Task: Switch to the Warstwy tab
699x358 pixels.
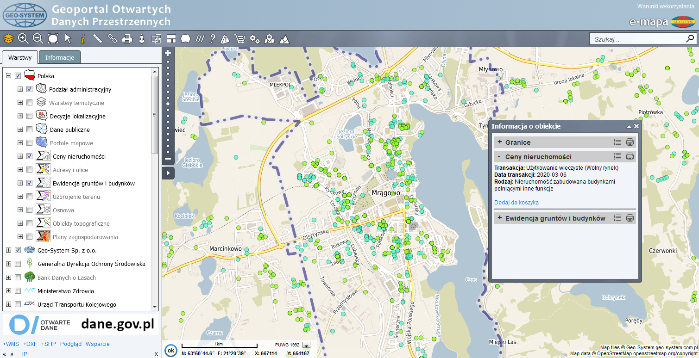Action: click(20, 57)
